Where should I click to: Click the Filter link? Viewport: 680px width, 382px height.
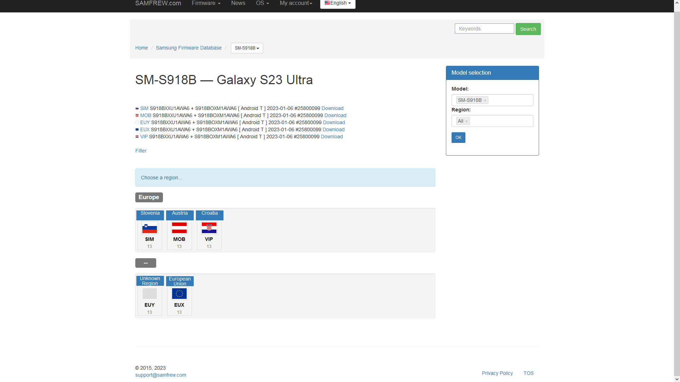pyautogui.click(x=141, y=151)
